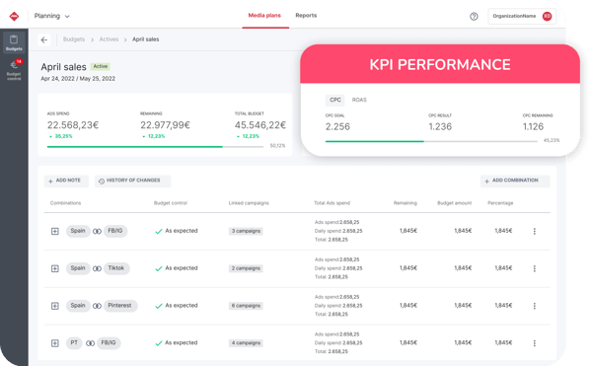Click the OrganizationName user avatar
The height and width of the screenshot is (366, 592).
(x=547, y=16)
